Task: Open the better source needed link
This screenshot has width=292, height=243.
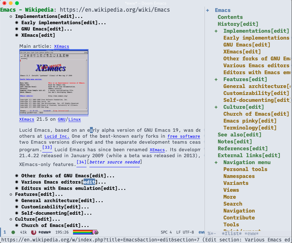Action: pyautogui.click(x=115, y=162)
